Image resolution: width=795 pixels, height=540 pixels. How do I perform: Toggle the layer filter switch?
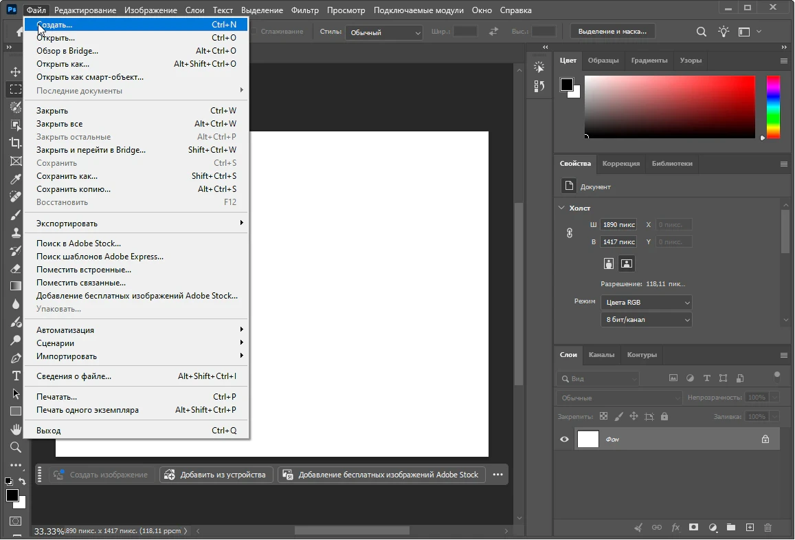(x=776, y=376)
